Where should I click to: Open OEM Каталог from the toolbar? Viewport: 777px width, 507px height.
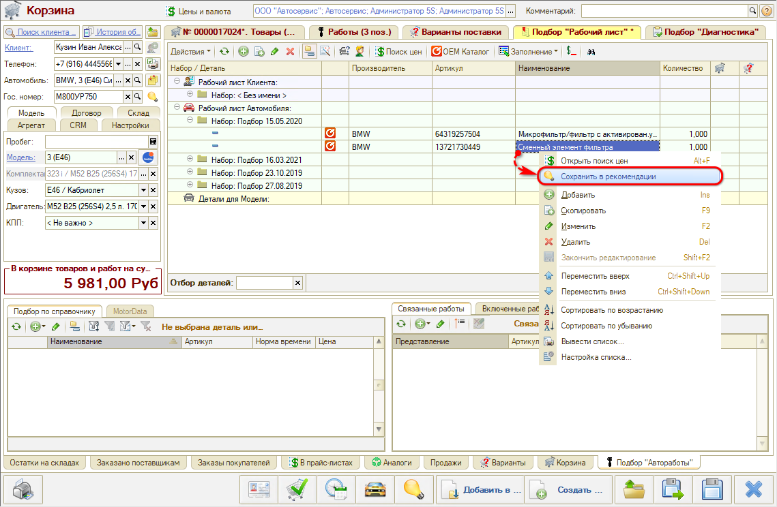460,52
